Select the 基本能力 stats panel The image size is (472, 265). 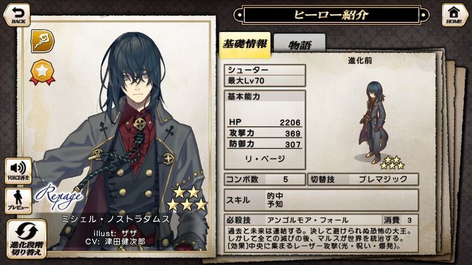point(264,130)
